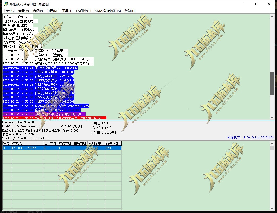Click log line 守卫列表加载成功
The width and height of the screenshot is (277, 213).
pos(18,25)
